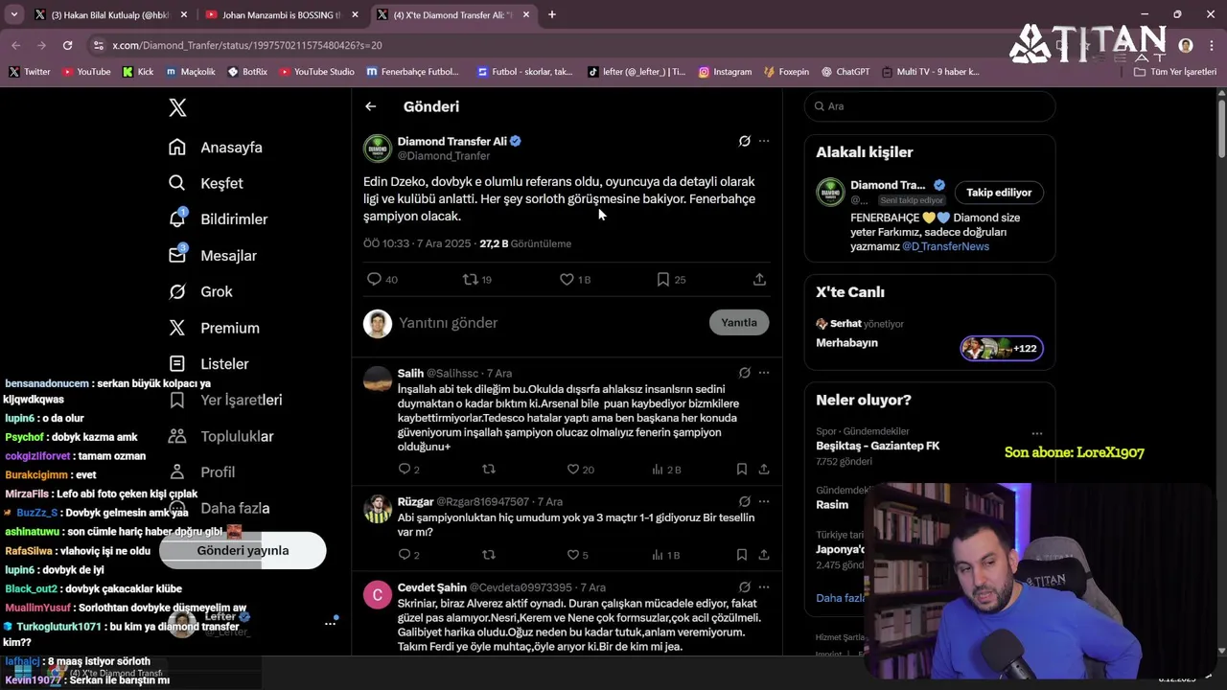1227x690 pixels.
Task: Open Instagram bookmark
Action: [725, 72]
